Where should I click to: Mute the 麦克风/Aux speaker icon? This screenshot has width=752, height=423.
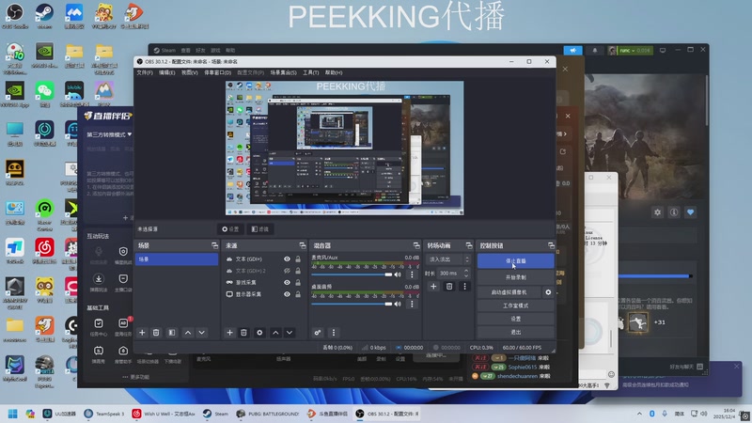pyautogui.click(x=398, y=274)
